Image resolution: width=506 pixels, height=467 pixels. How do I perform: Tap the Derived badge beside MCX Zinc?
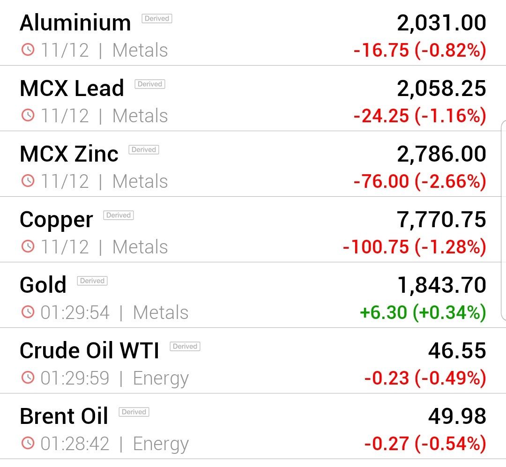tap(144, 150)
